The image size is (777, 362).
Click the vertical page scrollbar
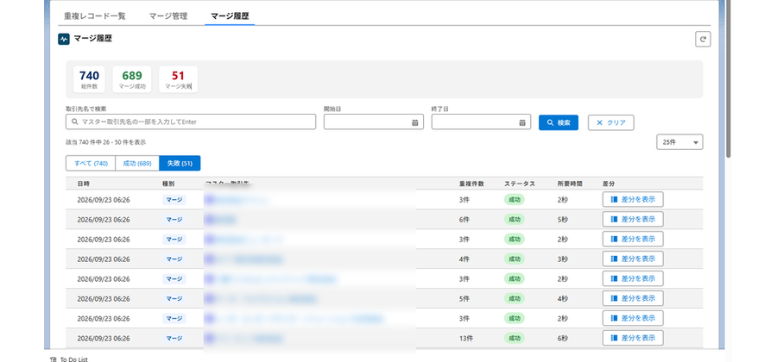tap(728, 79)
